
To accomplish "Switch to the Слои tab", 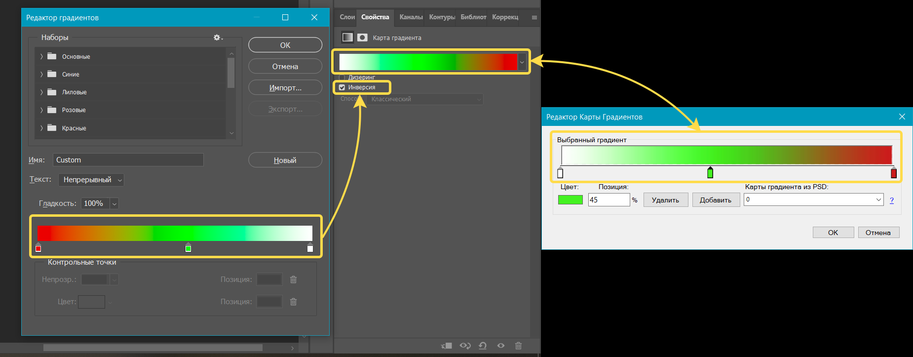I will pyautogui.click(x=347, y=17).
